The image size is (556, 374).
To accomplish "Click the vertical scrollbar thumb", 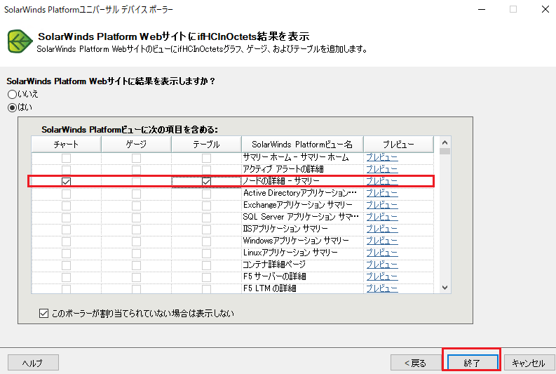I will click(x=445, y=151).
